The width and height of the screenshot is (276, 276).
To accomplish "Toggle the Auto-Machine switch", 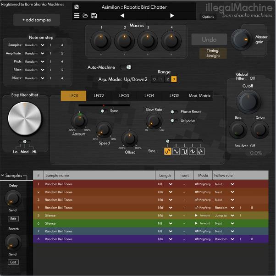I will click(x=125, y=67).
